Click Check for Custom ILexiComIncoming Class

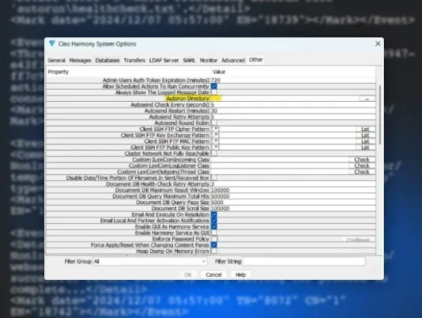point(361,159)
